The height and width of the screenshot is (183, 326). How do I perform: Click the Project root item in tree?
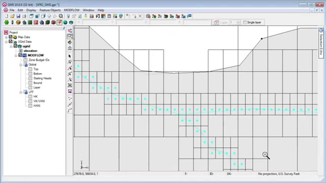pyautogui.click(x=13, y=33)
